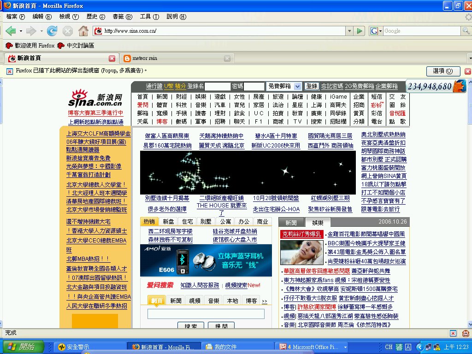Screen dimensions: 472x354
Task: Open the 博客大賽第三季進行中 link
Action: pos(96,113)
